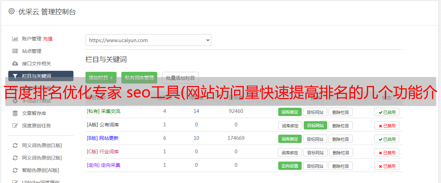Image resolution: width=441 pixels, height=183 pixels.
Task: Open 智能伪原创[AI版] in the sidebar
Action: point(41,170)
